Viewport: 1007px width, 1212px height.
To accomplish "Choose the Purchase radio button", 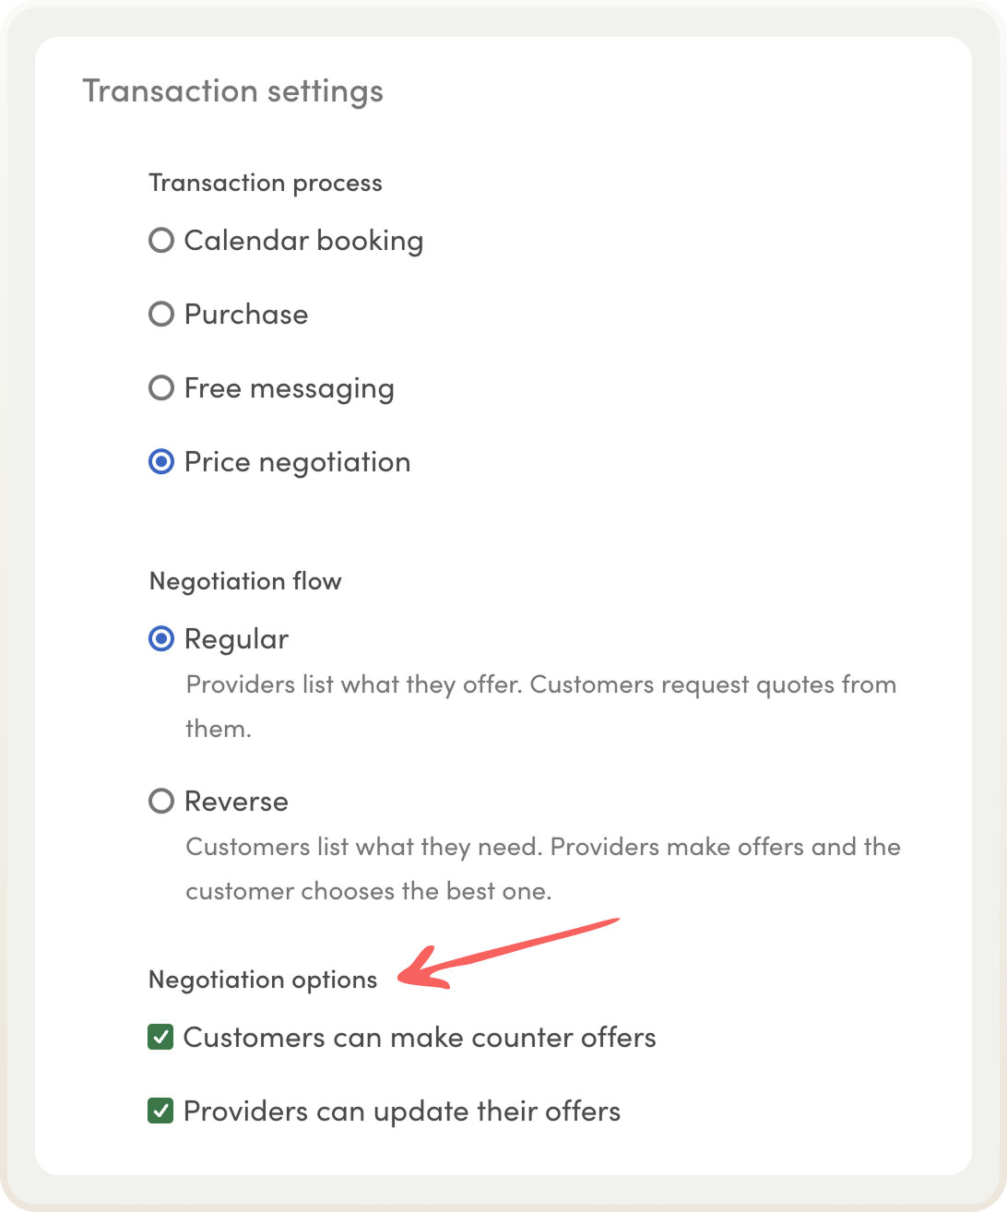I will (161, 315).
